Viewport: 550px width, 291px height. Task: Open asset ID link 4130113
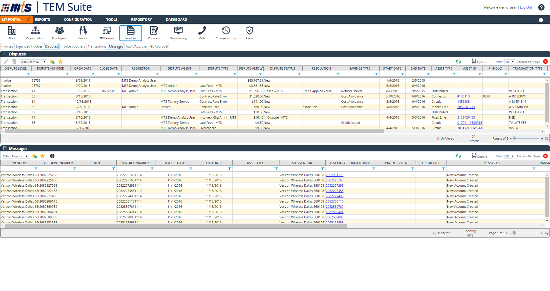click(463, 96)
